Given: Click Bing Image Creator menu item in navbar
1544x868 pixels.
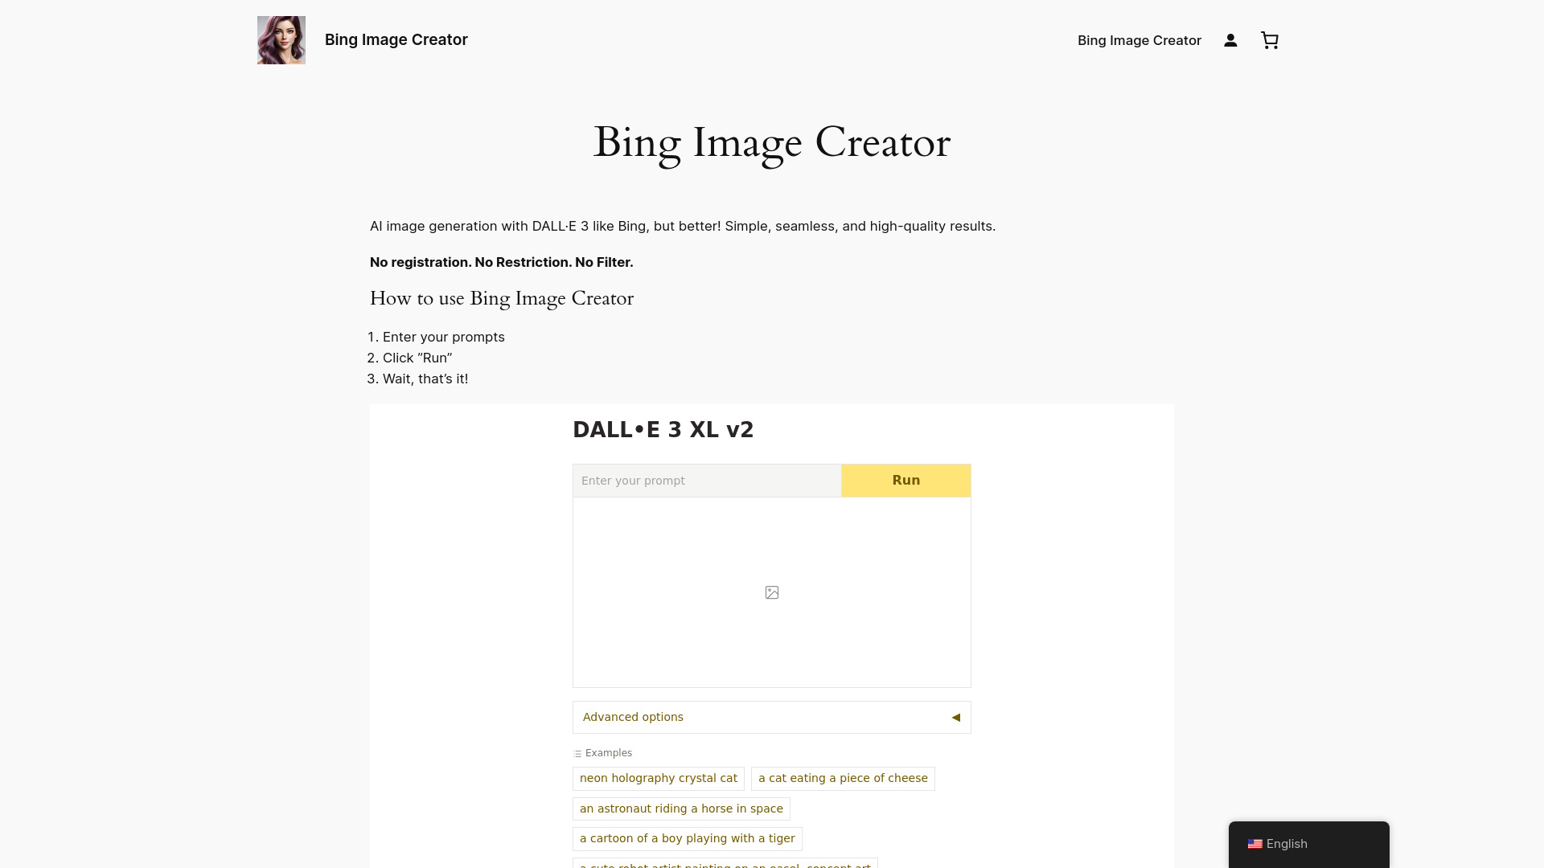Looking at the screenshot, I should [x=1139, y=40].
